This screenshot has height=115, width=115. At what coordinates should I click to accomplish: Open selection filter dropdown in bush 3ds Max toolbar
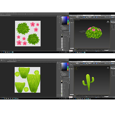(77, 17)
